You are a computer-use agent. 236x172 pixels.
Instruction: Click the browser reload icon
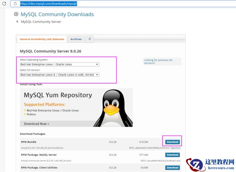pos(4,4)
